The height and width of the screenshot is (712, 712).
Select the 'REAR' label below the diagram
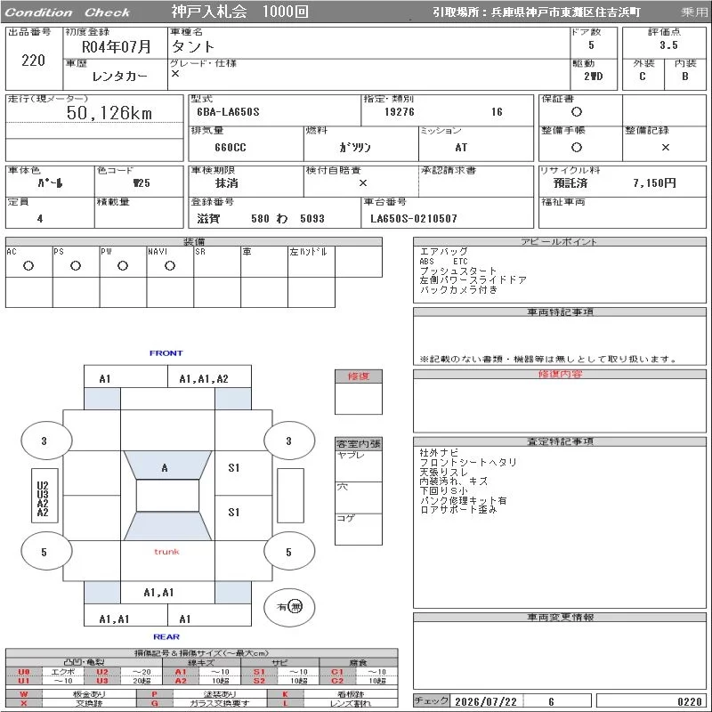[x=166, y=636]
